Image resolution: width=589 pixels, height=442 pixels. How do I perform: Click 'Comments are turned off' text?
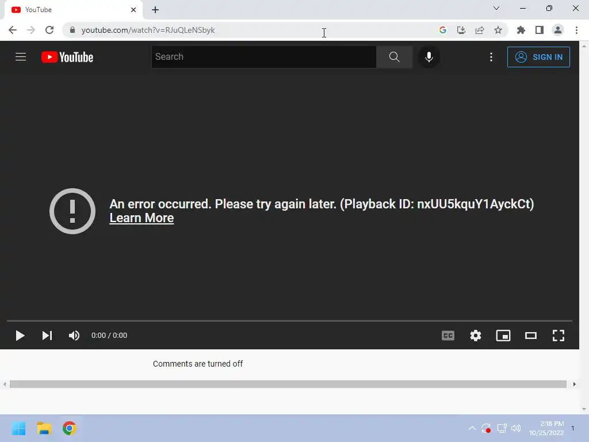click(198, 364)
